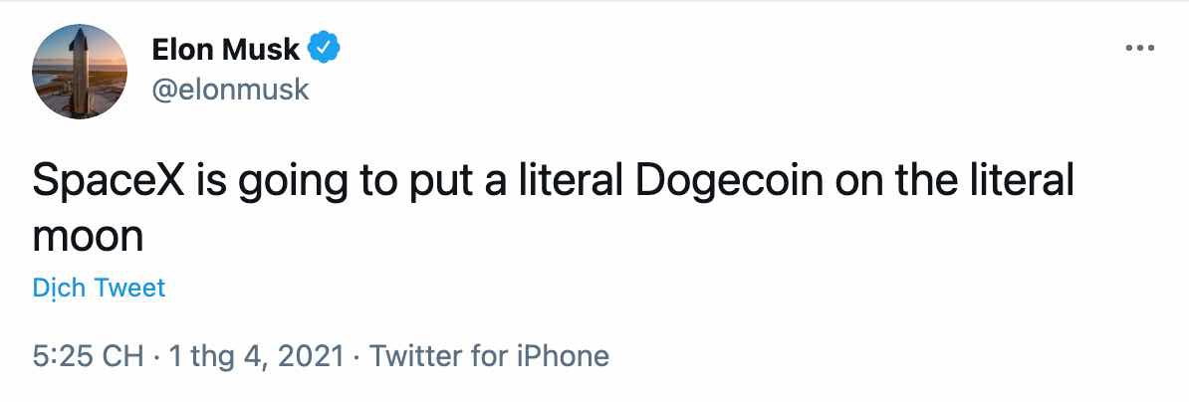The width and height of the screenshot is (1189, 402).
Task: Click the Dịch Tweet translate link
Action: [99, 289]
